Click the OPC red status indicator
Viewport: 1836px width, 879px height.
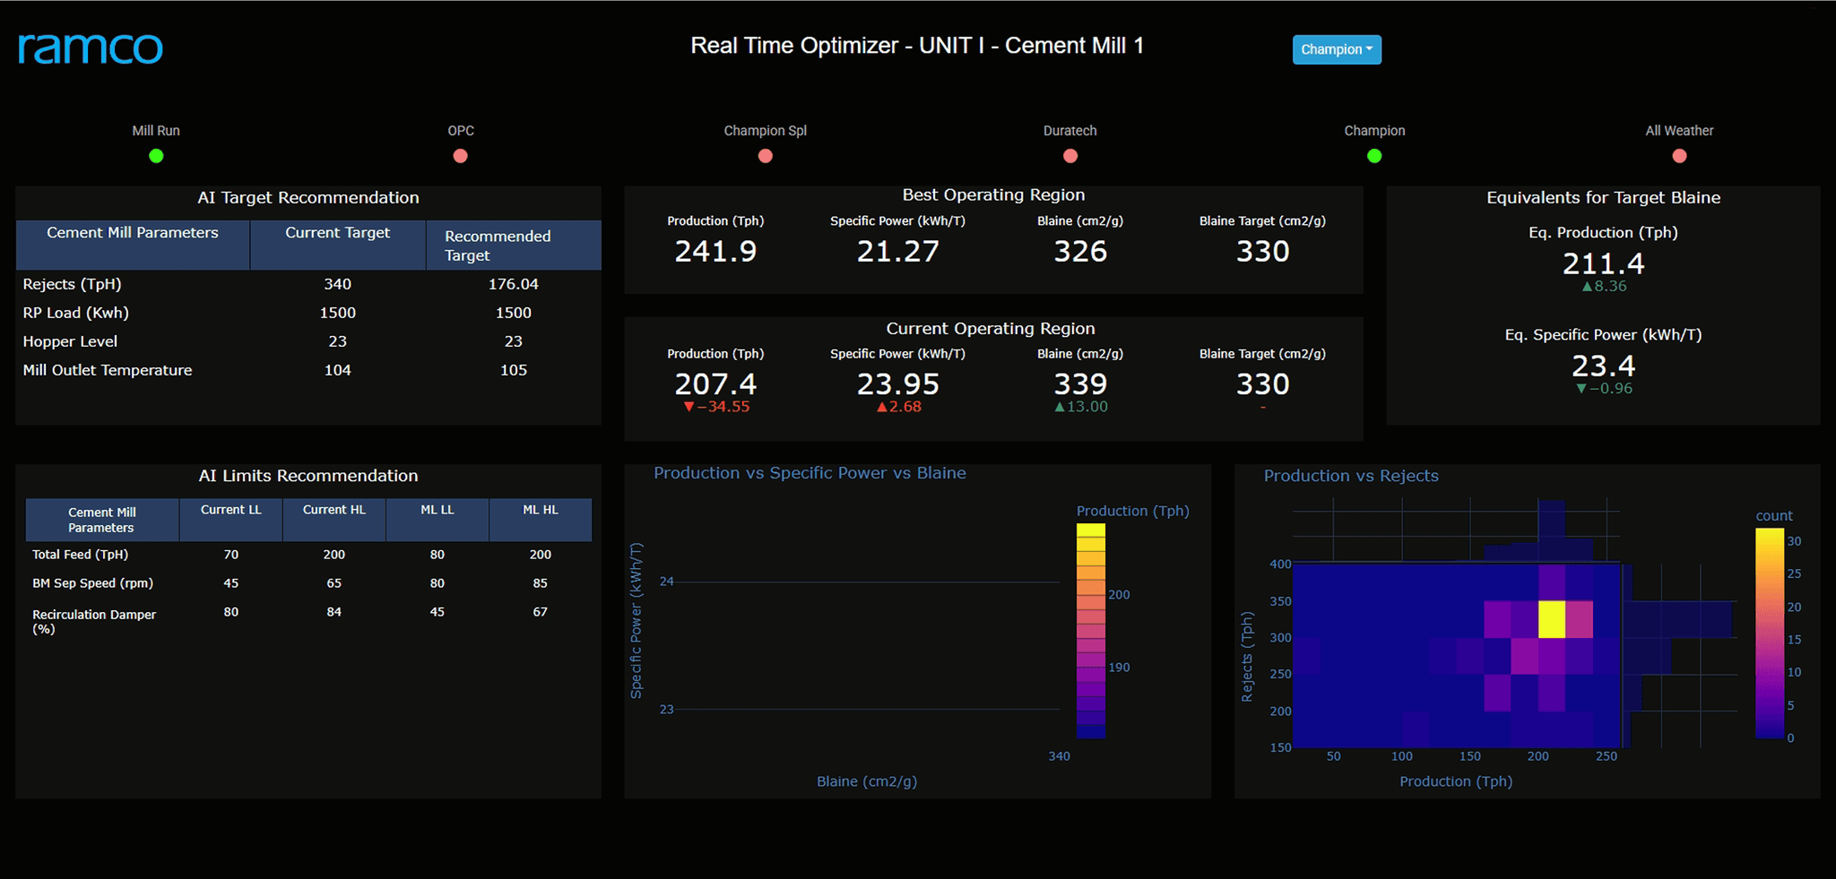click(461, 156)
